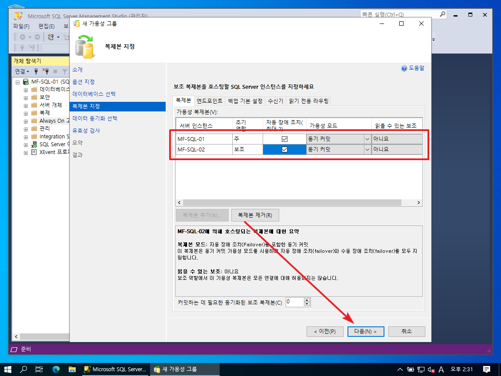Click the MF-SQL-01 server icon in tree
This screenshot has width=501, height=376.
click(26, 82)
